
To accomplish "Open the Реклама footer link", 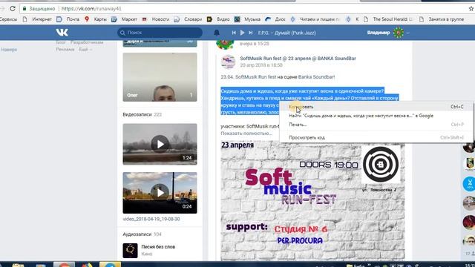I will (x=65, y=50).
